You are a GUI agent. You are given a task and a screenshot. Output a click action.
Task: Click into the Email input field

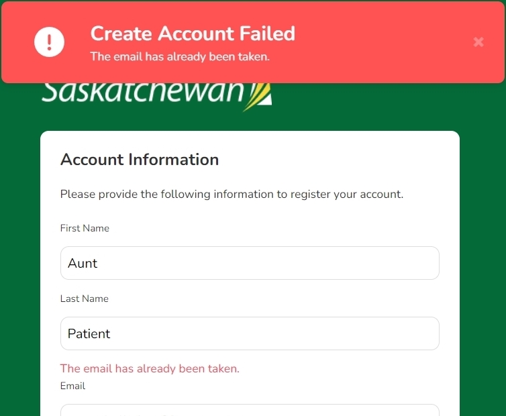[x=250, y=410]
